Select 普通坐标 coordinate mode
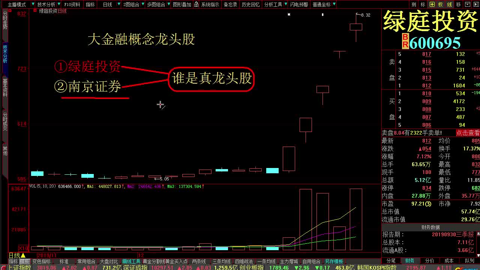The image size is (480, 270). pyautogui.click(x=321, y=4)
